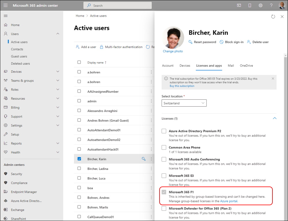Collapse the Users section in sidebar

[58, 34]
